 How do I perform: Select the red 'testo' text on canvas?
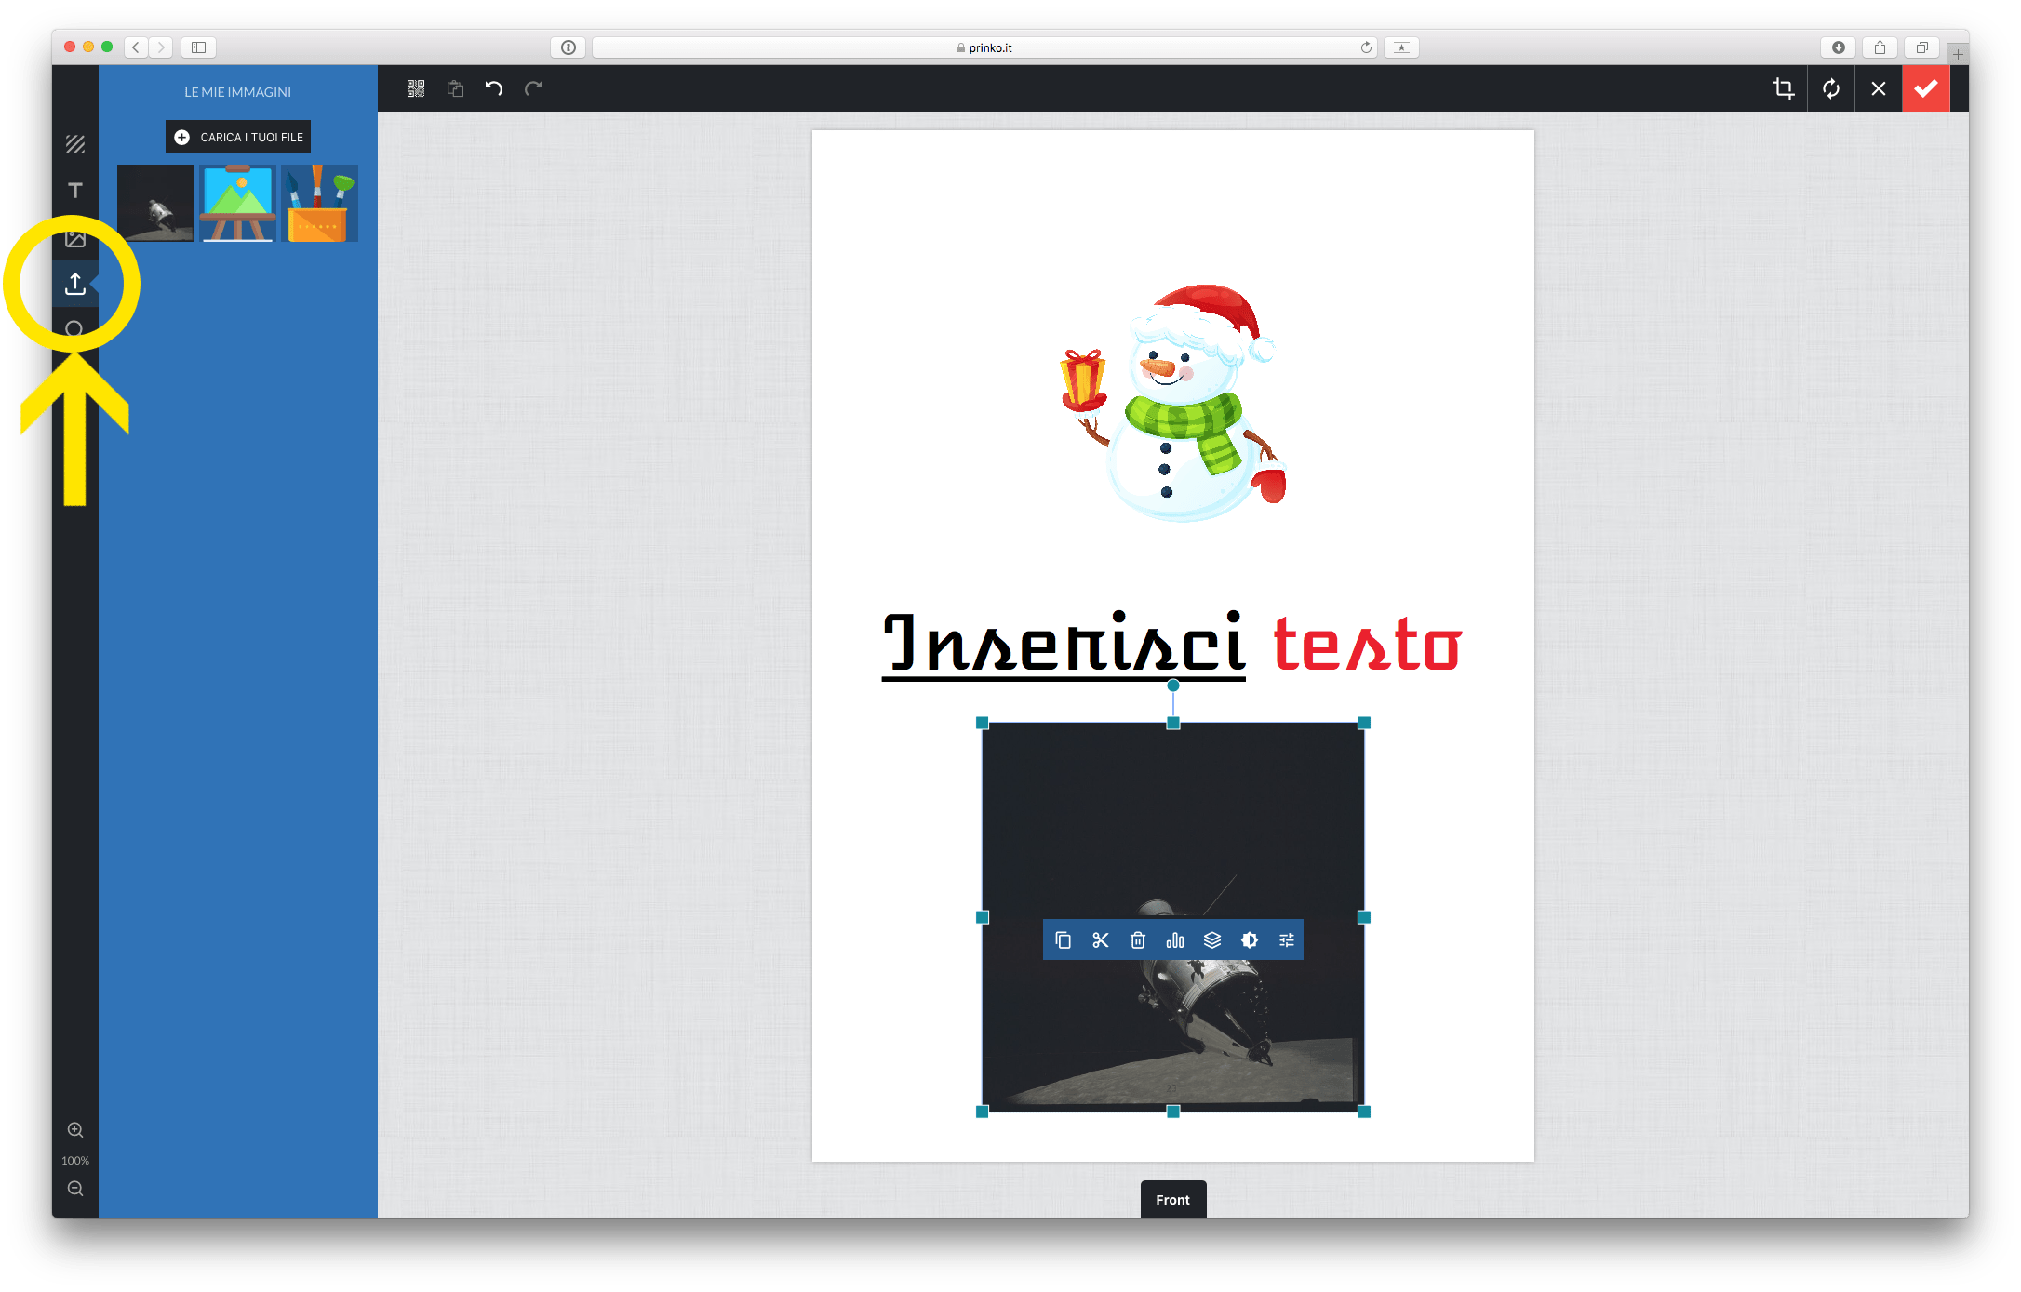point(1367,644)
